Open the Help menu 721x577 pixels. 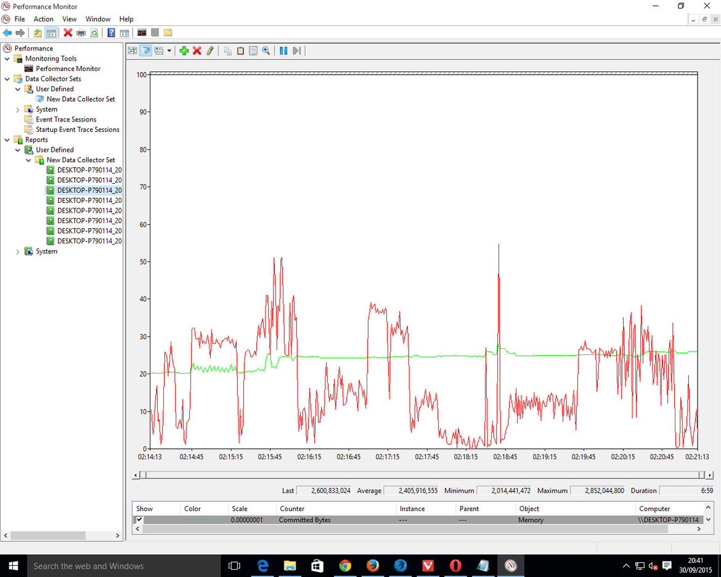point(126,19)
